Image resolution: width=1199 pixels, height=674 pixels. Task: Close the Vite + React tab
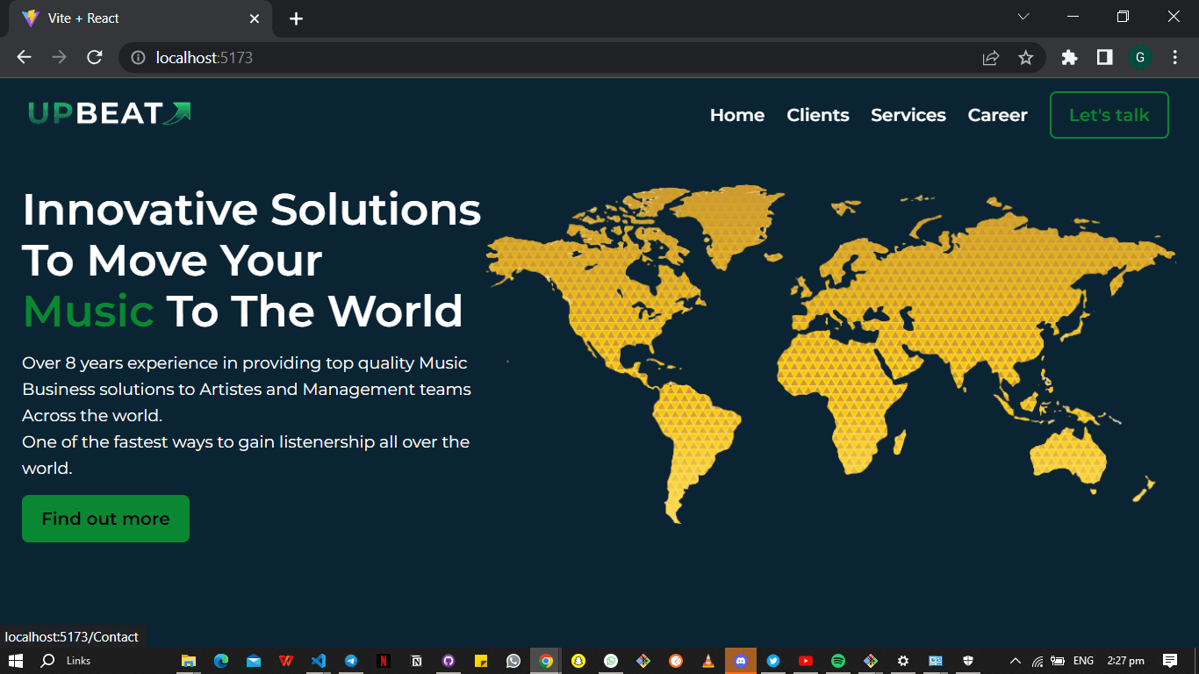255,18
